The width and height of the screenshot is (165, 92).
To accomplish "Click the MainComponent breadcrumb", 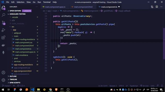I will coord(91,11).
